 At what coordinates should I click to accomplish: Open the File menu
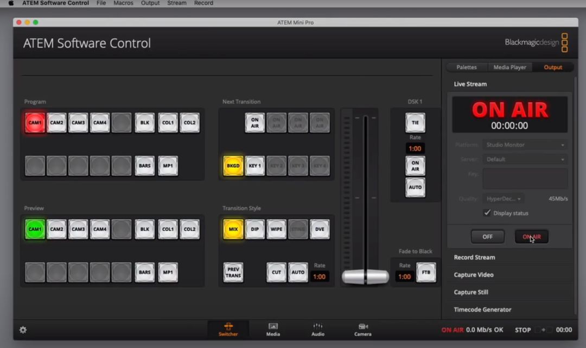(101, 3)
